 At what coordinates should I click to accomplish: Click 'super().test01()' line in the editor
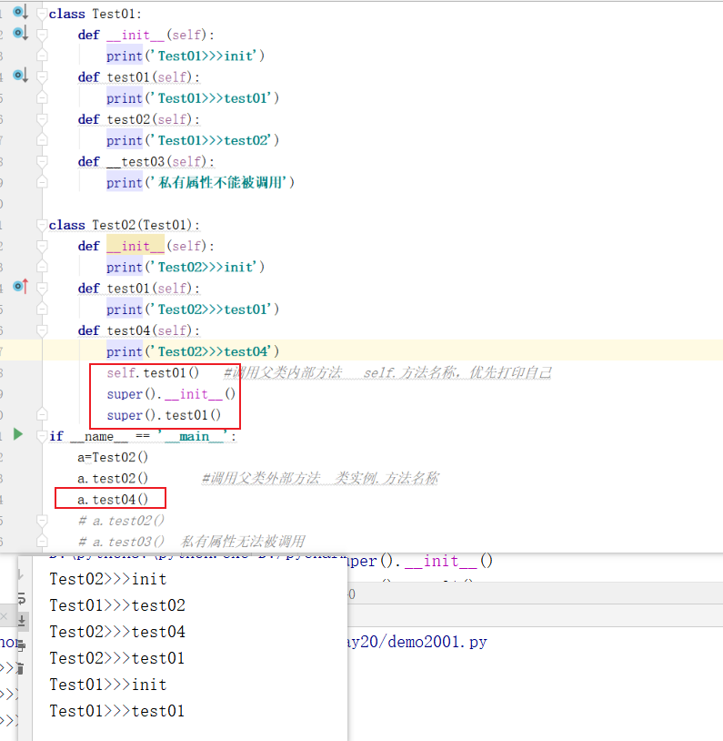tap(164, 415)
